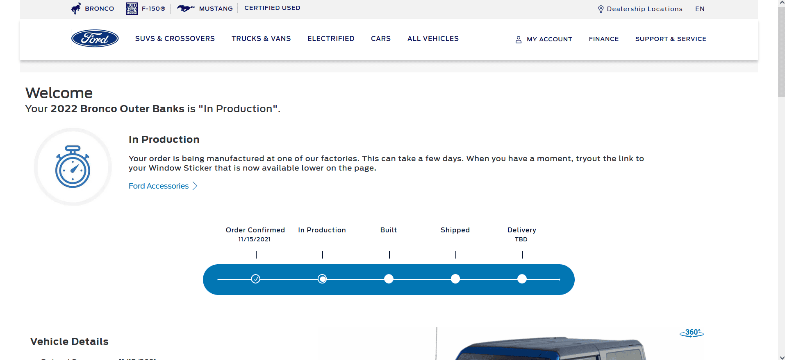The height and width of the screenshot is (360, 785).
Task: Click the page vertical scrollbar thumb
Action: point(781,52)
